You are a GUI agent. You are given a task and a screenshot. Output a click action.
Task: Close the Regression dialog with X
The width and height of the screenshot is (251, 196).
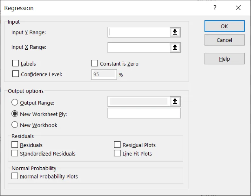(238, 8)
